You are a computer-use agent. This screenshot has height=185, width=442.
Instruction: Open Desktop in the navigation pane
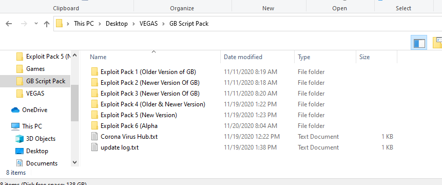37,151
